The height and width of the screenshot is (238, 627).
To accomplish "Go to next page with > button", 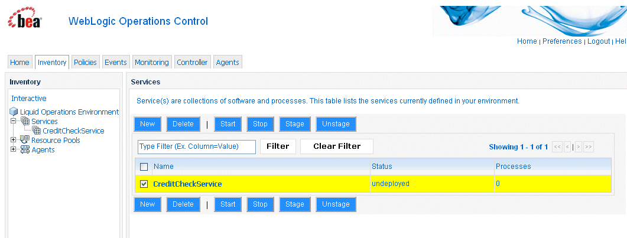I will (578, 147).
